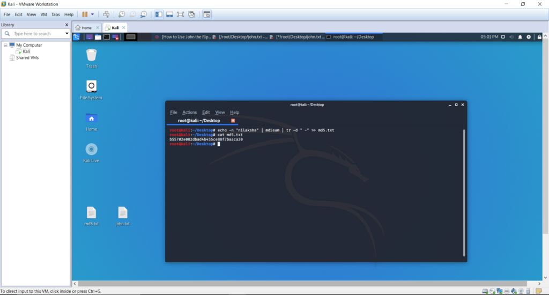This screenshot has height=295, width=549.
Task: Open the terminal File menu
Action: coord(174,113)
